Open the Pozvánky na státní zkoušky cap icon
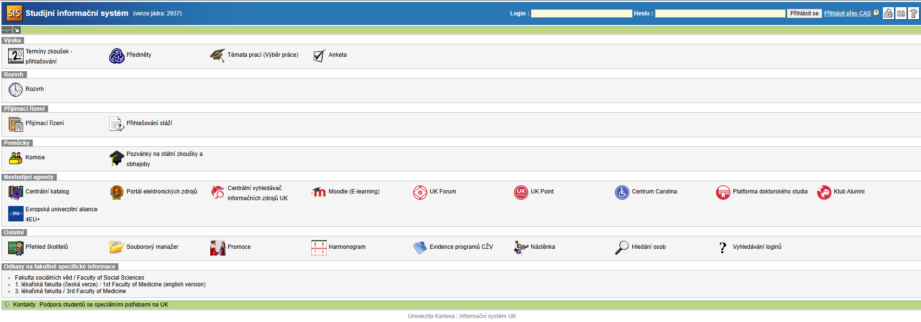 117,158
